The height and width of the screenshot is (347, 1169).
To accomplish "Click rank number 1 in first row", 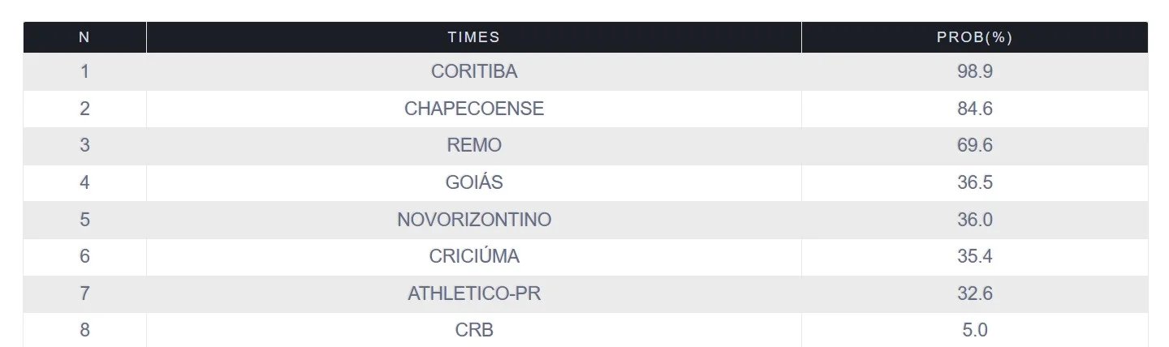I will tap(84, 71).
